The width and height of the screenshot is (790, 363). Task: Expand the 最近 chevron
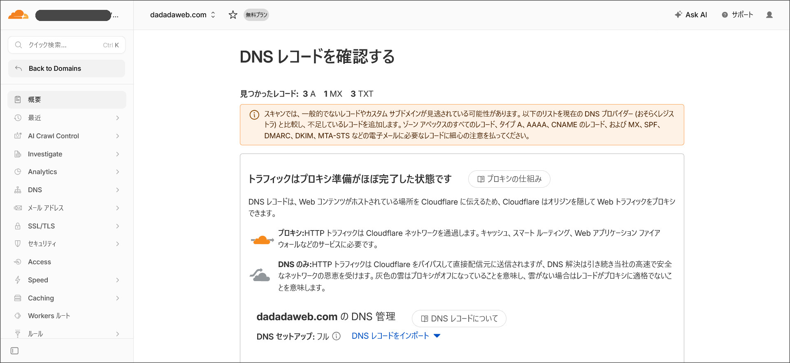(118, 118)
